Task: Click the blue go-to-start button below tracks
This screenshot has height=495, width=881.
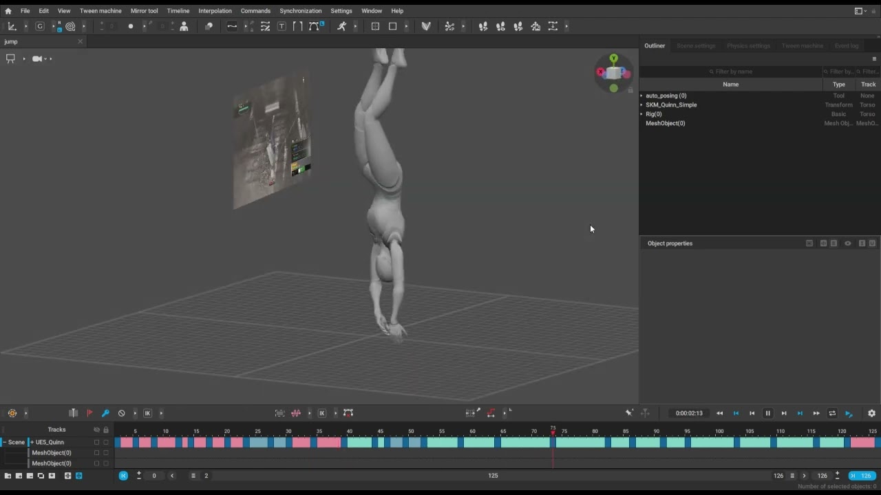Action: 123,476
